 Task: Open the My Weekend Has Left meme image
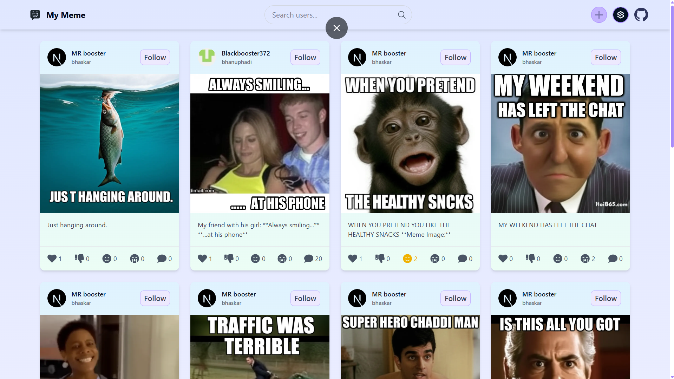[x=561, y=143]
